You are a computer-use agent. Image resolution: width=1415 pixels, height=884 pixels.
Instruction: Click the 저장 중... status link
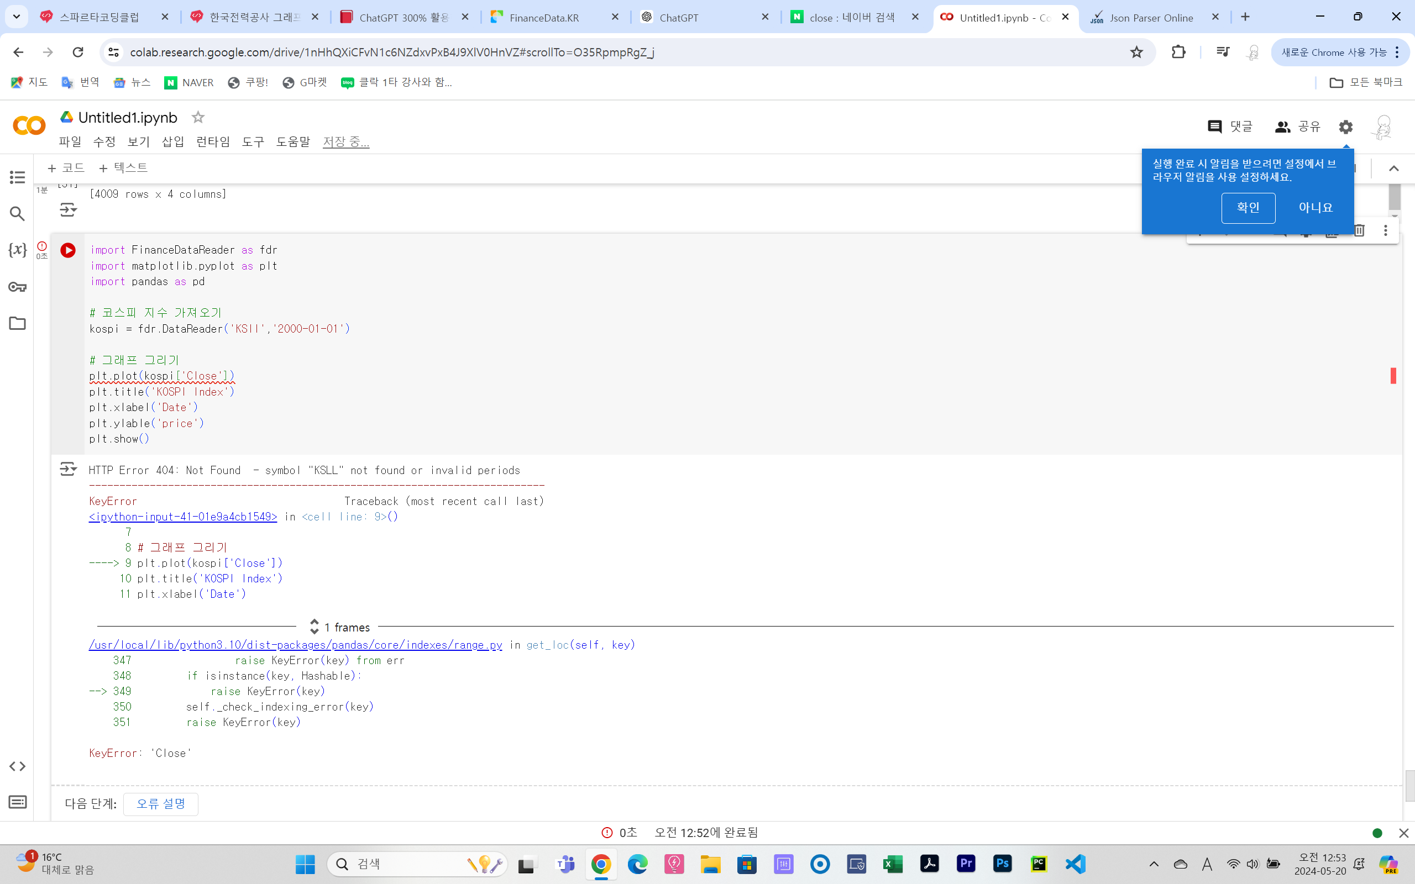(346, 141)
